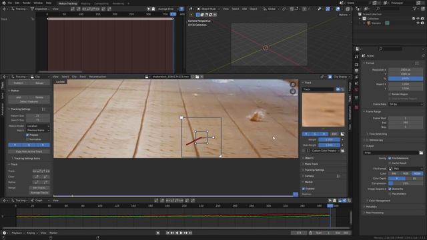Switch to the Motion Tracking workspace tab
Screen dimensions: 427x240
click(x=67, y=3)
